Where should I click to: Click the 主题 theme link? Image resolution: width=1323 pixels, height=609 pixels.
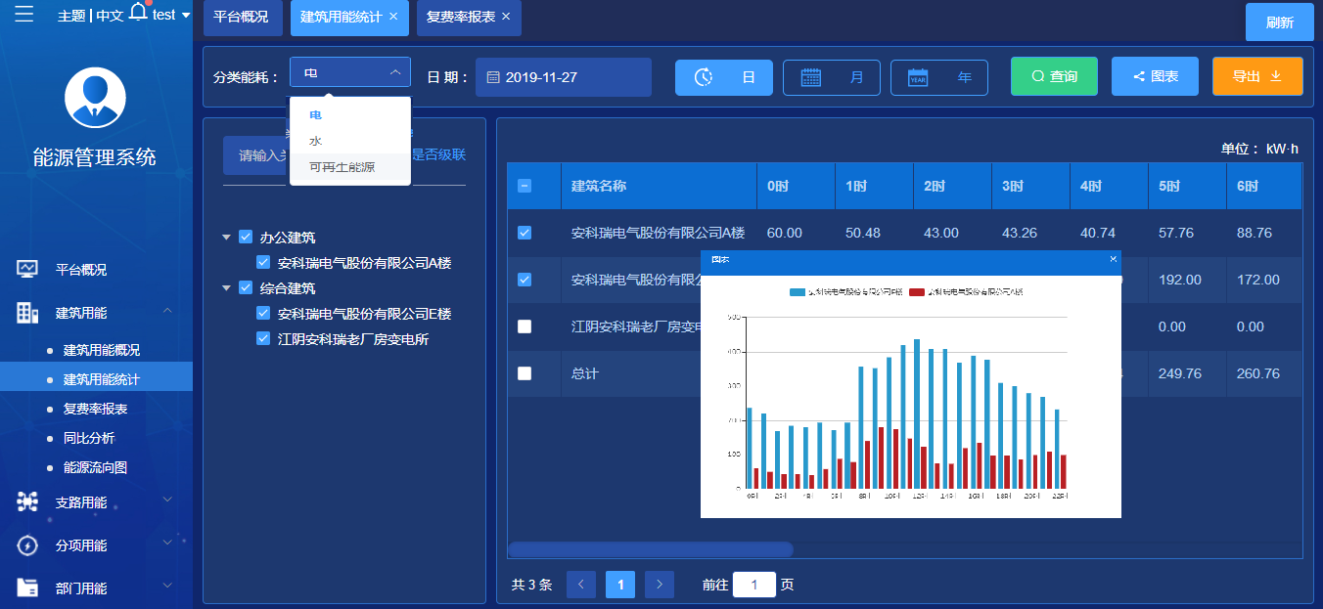coord(71,16)
